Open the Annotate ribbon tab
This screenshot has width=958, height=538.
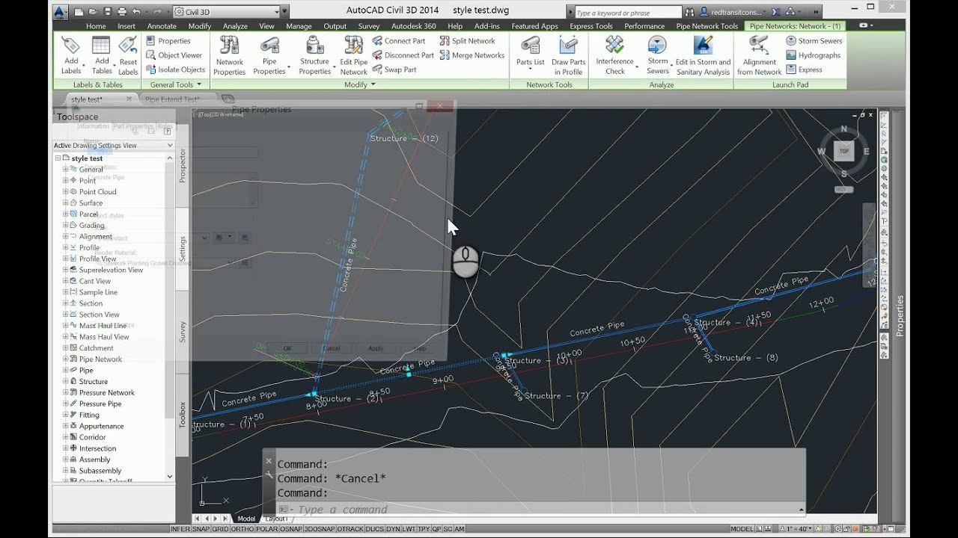click(162, 26)
